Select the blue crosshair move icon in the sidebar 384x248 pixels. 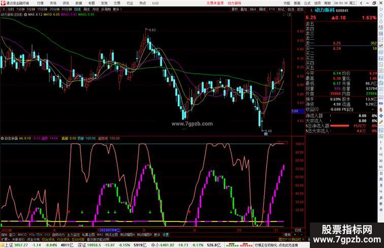tap(381, 116)
